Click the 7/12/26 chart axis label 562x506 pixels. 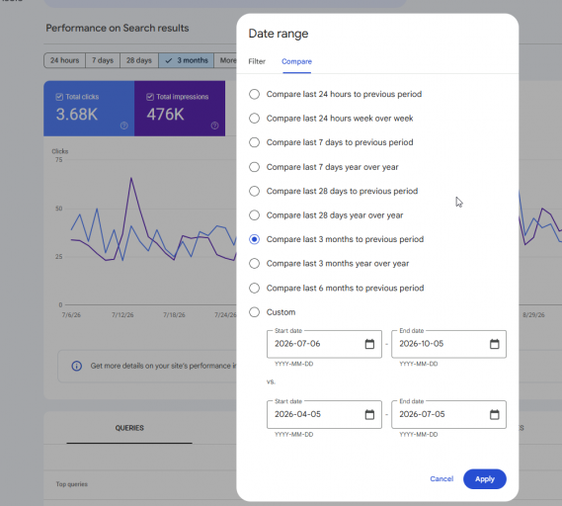click(122, 315)
